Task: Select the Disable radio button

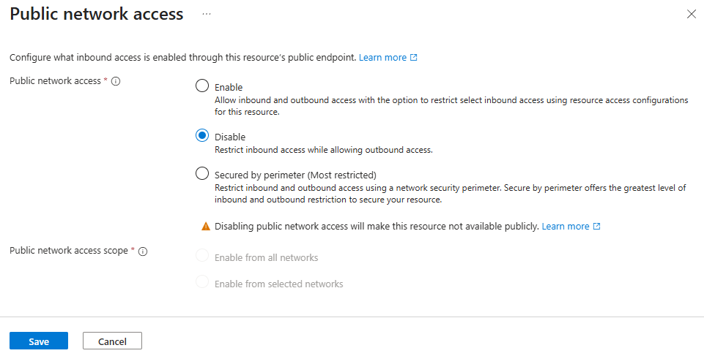Action: click(202, 135)
